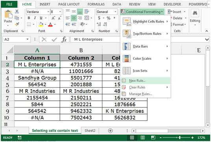The width and height of the screenshot is (211, 142).
Task: Select the Format Painter brush icon
Action: pyautogui.click(x=17, y=24)
